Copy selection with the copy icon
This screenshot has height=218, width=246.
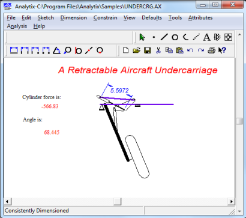(x=169, y=50)
